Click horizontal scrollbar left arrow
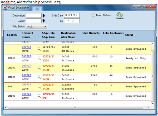 tap(6, 107)
